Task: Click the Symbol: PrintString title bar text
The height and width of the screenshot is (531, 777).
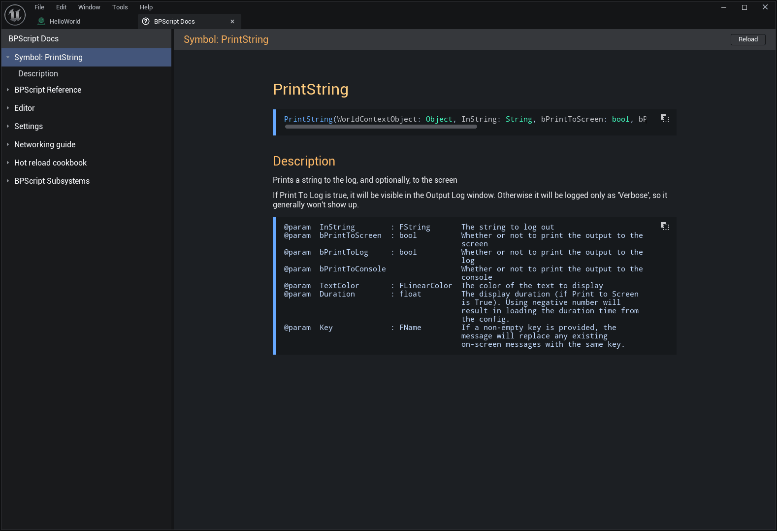Action: coord(226,39)
